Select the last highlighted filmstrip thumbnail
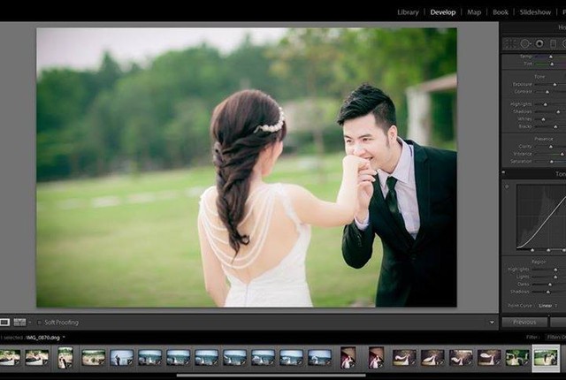 click(x=546, y=357)
